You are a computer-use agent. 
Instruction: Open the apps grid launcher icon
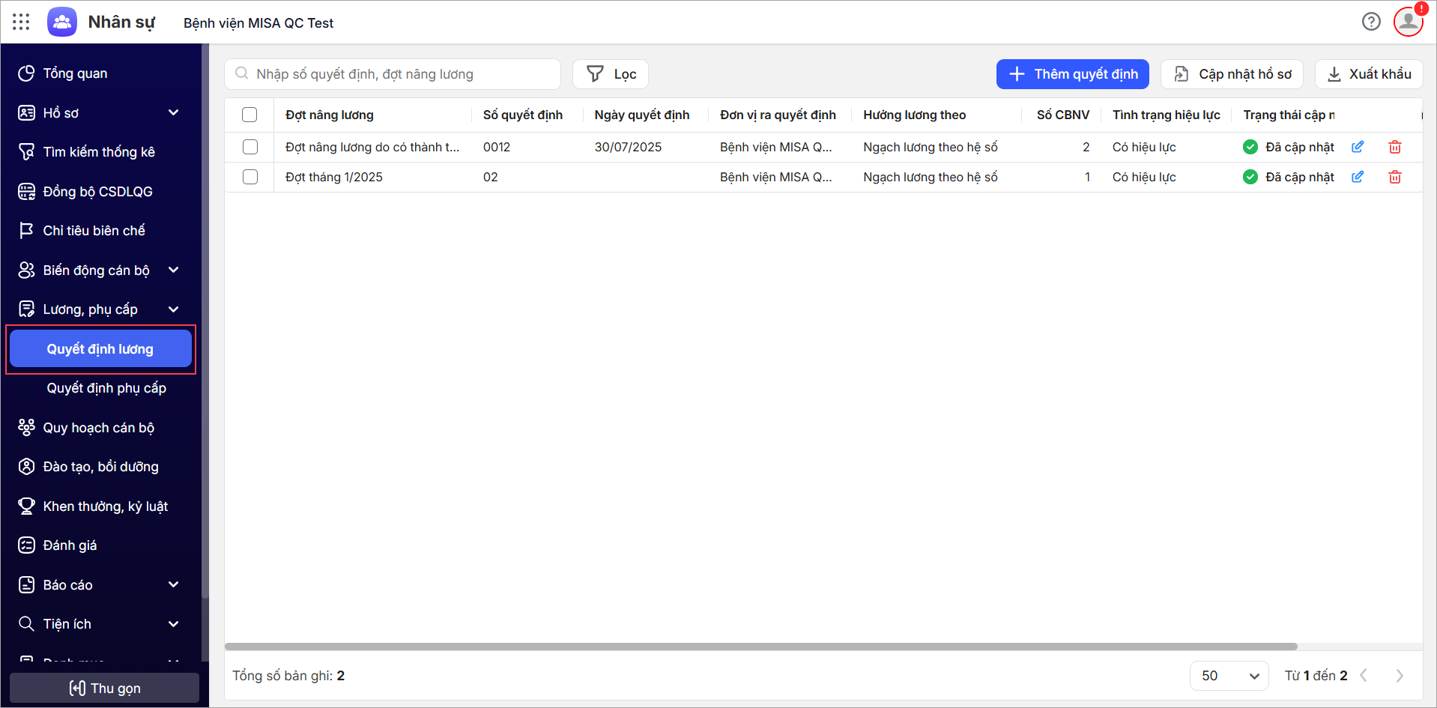(21, 22)
